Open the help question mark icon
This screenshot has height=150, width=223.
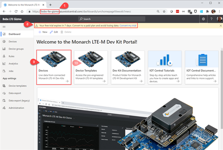(211, 19)
